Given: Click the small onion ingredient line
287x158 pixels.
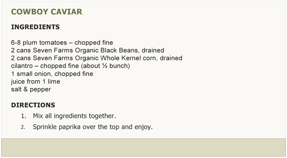Looking at the screenshot, I should tap(52, 74).
